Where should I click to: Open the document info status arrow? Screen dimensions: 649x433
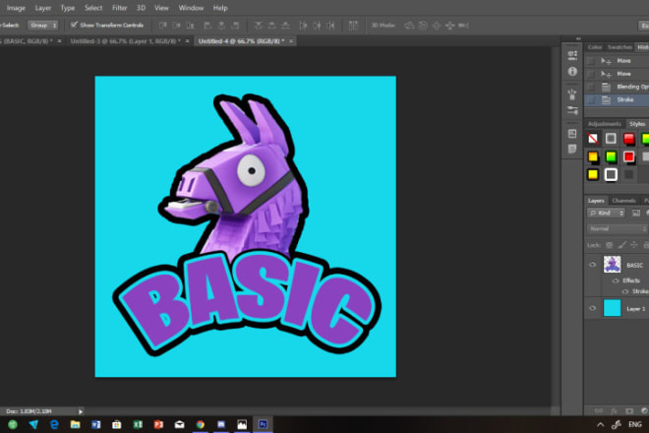point(81,411)
